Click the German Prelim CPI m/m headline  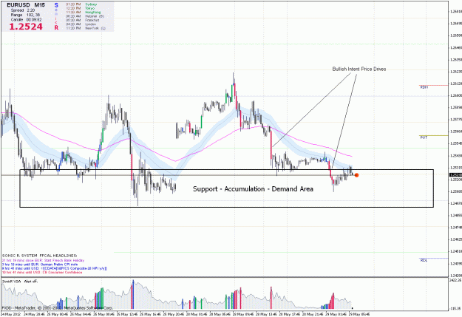[40, 265]
